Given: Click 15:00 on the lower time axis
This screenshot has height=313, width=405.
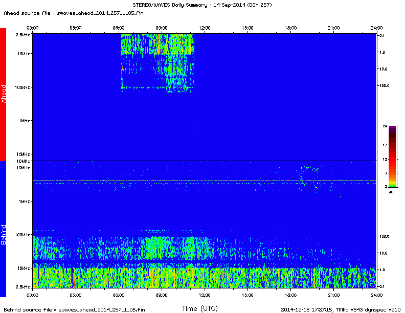Looking at the screenshot, I should pyautogui.click(x=247, y=295).
